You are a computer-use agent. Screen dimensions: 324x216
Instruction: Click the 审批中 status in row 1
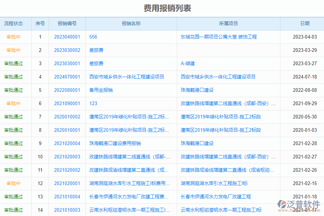[x=14, y=37]
